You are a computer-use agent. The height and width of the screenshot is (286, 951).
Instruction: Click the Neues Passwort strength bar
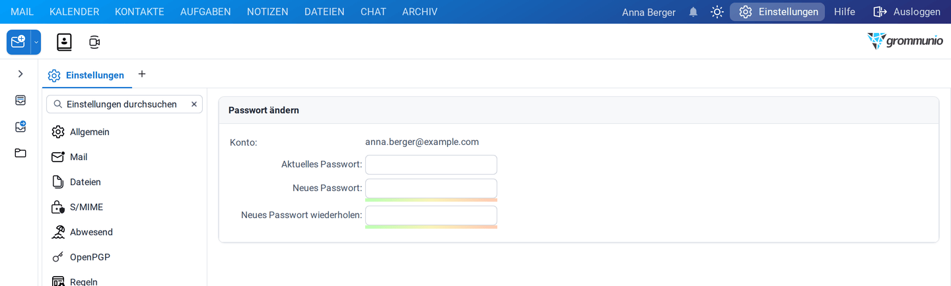pyautogui.click(x=431, y=200)
